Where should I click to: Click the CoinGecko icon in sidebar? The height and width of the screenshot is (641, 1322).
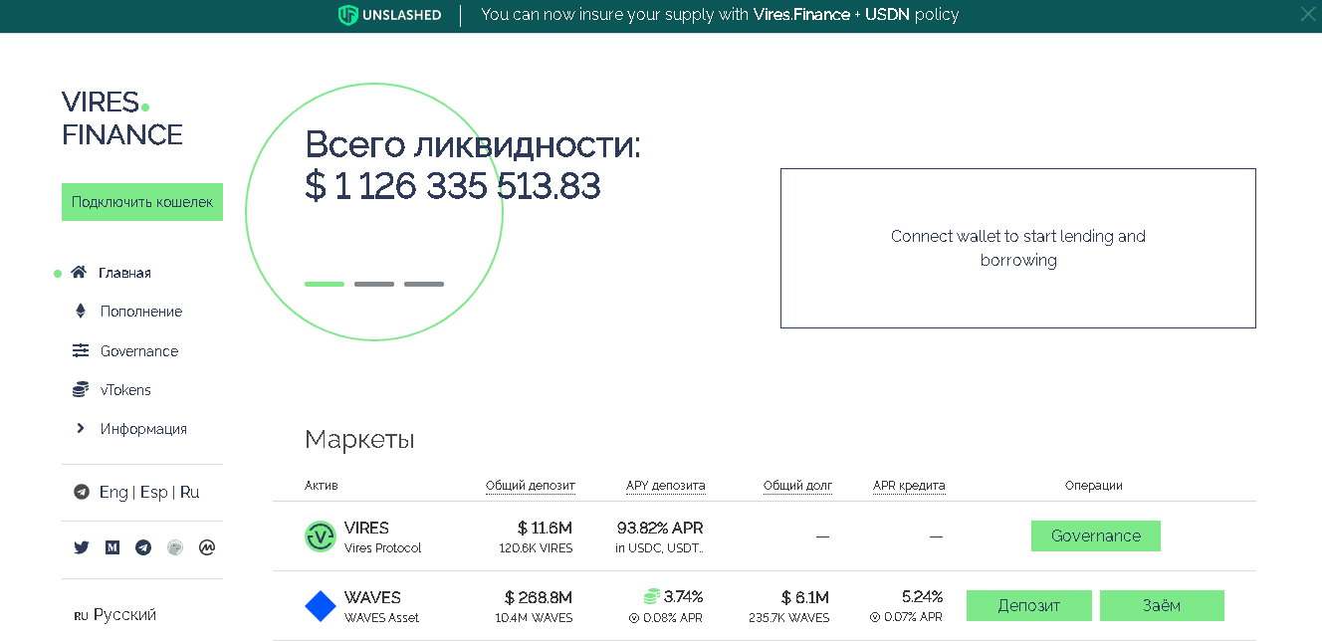coord(175,547)
